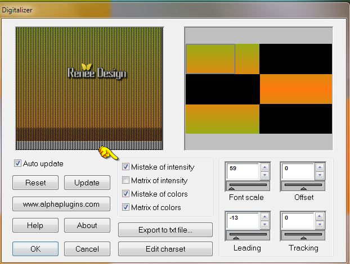The height and width of the screenshot is (264, 350).
Task: Open Edit charset button
Action: (165, 249)
